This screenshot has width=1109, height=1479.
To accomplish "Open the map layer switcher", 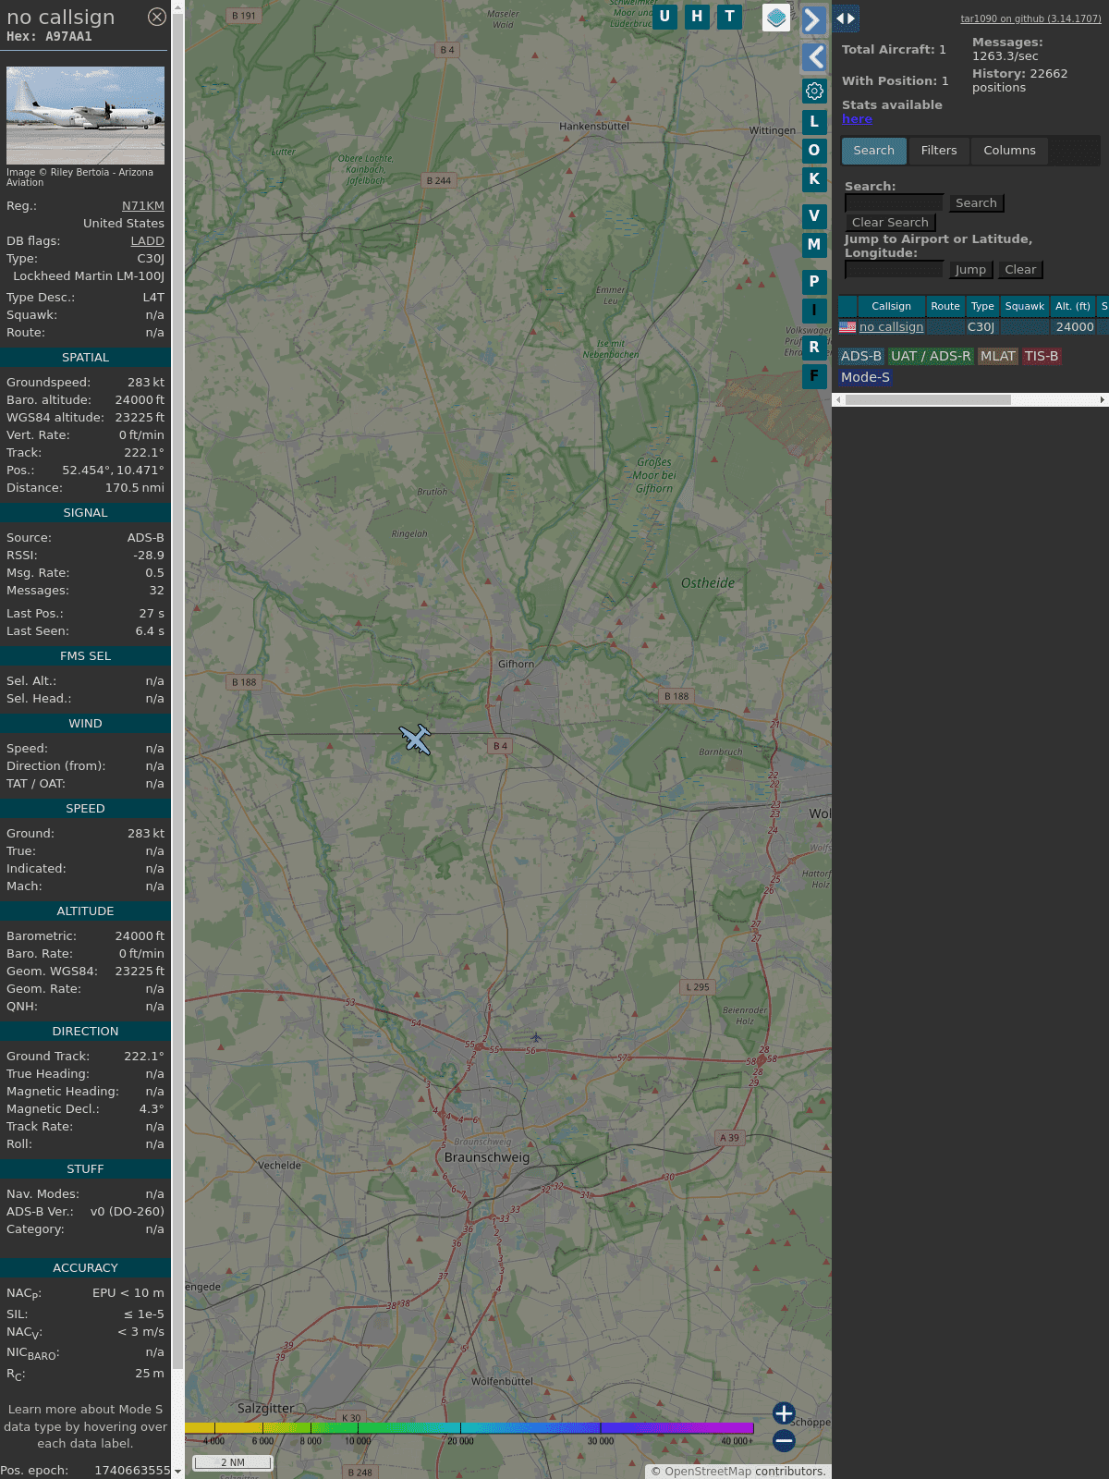I will 776,17.
